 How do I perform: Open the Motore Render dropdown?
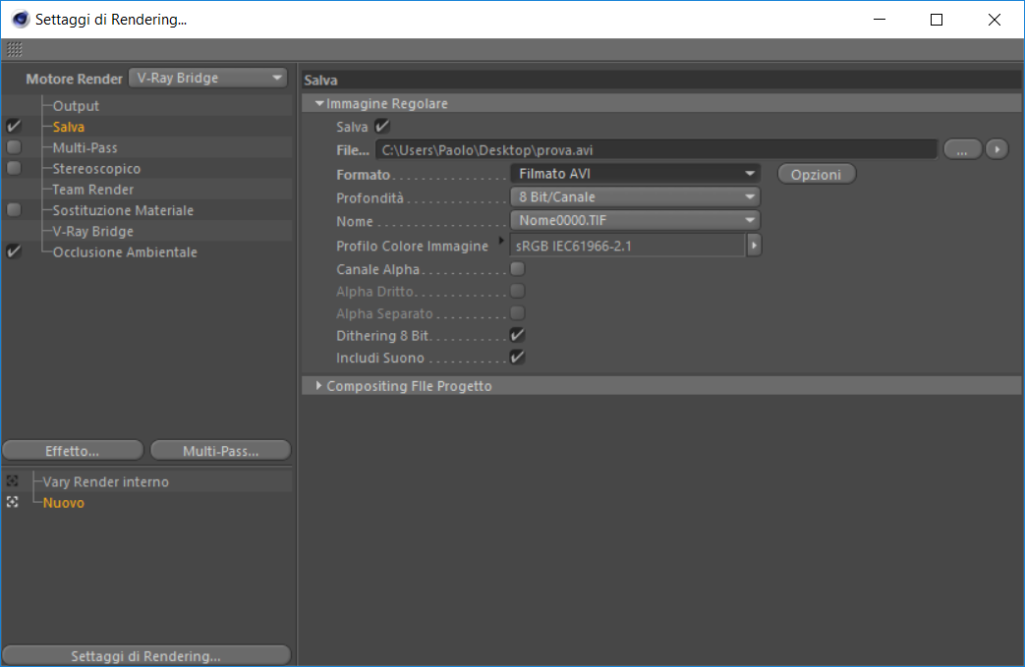tap(208, 78)
